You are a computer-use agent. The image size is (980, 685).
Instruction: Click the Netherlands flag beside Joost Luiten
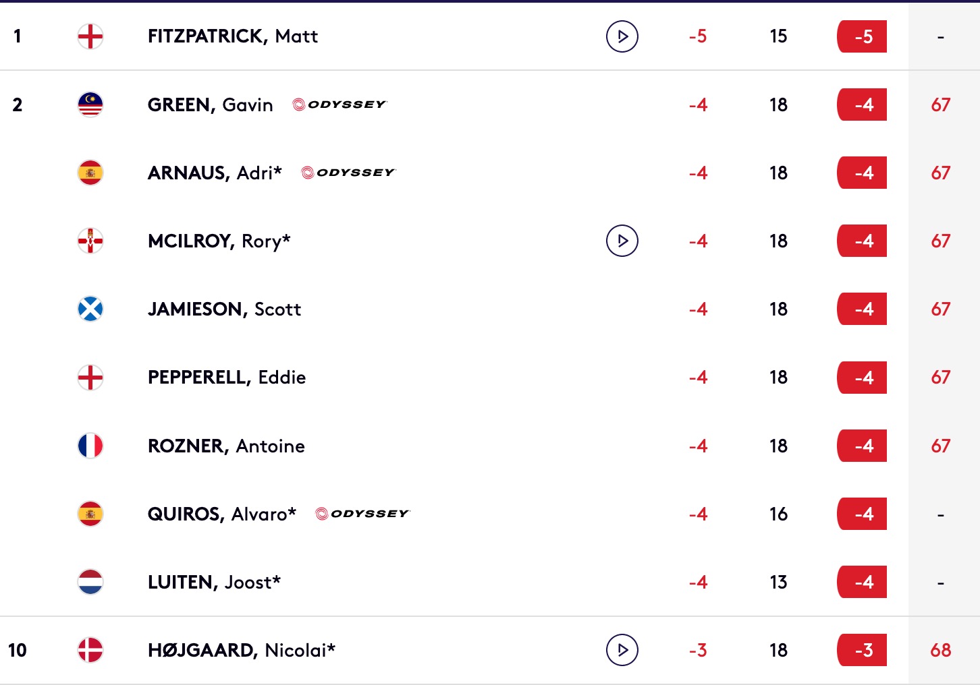click(90, 582)
